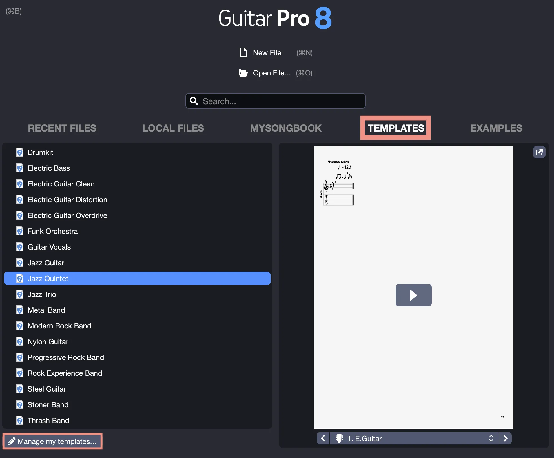Click the file icon next to Guitar Vocals
The image size is (554, 458).
click(20, 247)
